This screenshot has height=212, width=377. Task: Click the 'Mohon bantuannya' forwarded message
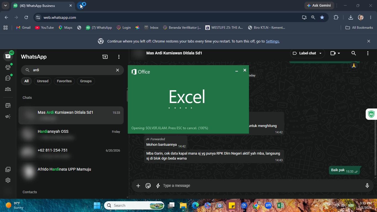(166, 143)
